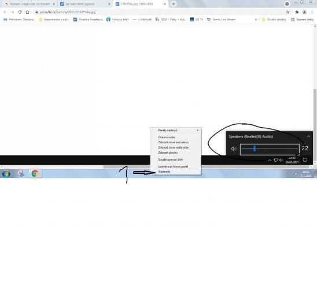Show hidden bookmarks with the chevron
317x289 pixels.
click(x=256, y=20)
